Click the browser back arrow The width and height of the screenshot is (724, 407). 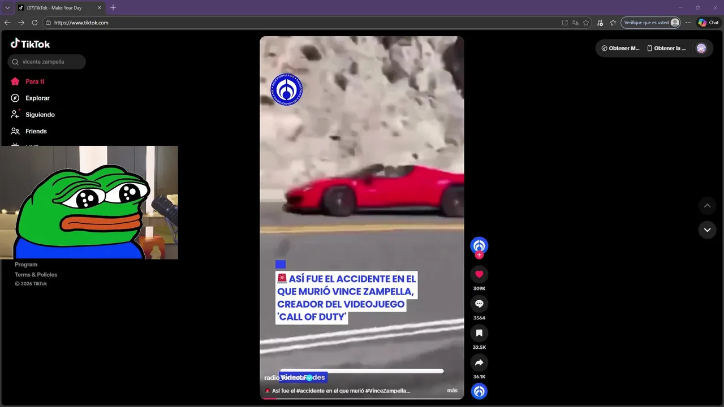pyautogui.click(x=7, y=23)
